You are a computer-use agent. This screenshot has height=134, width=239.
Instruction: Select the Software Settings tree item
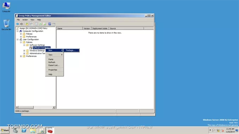(x=37, y=45)
